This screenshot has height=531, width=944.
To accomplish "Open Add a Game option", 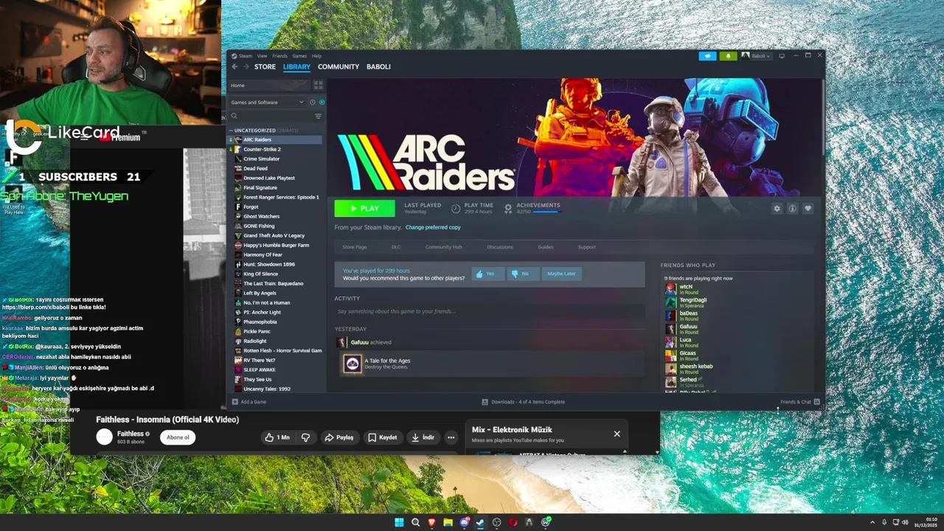I will click(249, 402).
